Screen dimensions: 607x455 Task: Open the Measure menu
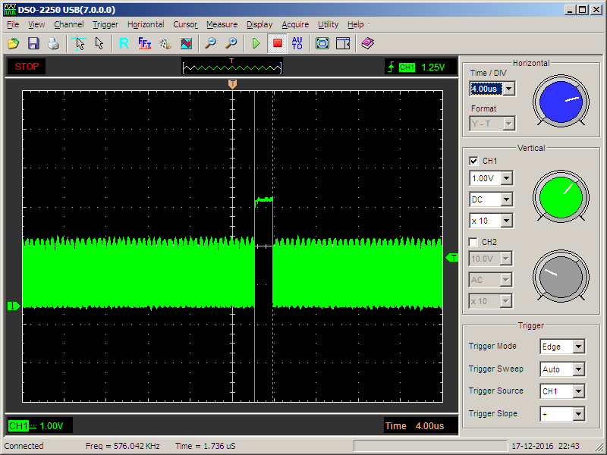coord(222,24)
